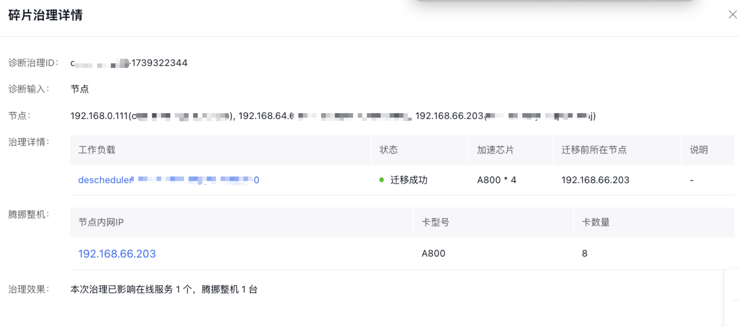Click the 工作负载 column header
The image size is (740, 327).
(97, 150)
